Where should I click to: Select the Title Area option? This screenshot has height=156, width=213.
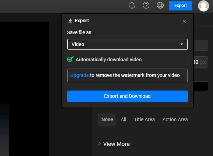144,119
